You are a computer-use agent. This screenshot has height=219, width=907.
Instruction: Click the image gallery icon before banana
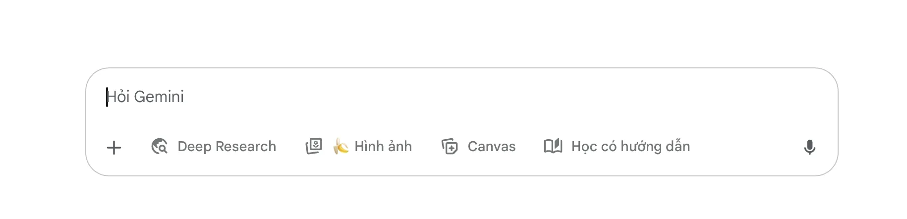pos(314,147)
